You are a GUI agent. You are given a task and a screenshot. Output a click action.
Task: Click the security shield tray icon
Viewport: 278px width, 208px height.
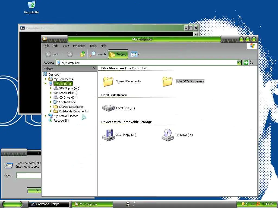pos(243,204)
